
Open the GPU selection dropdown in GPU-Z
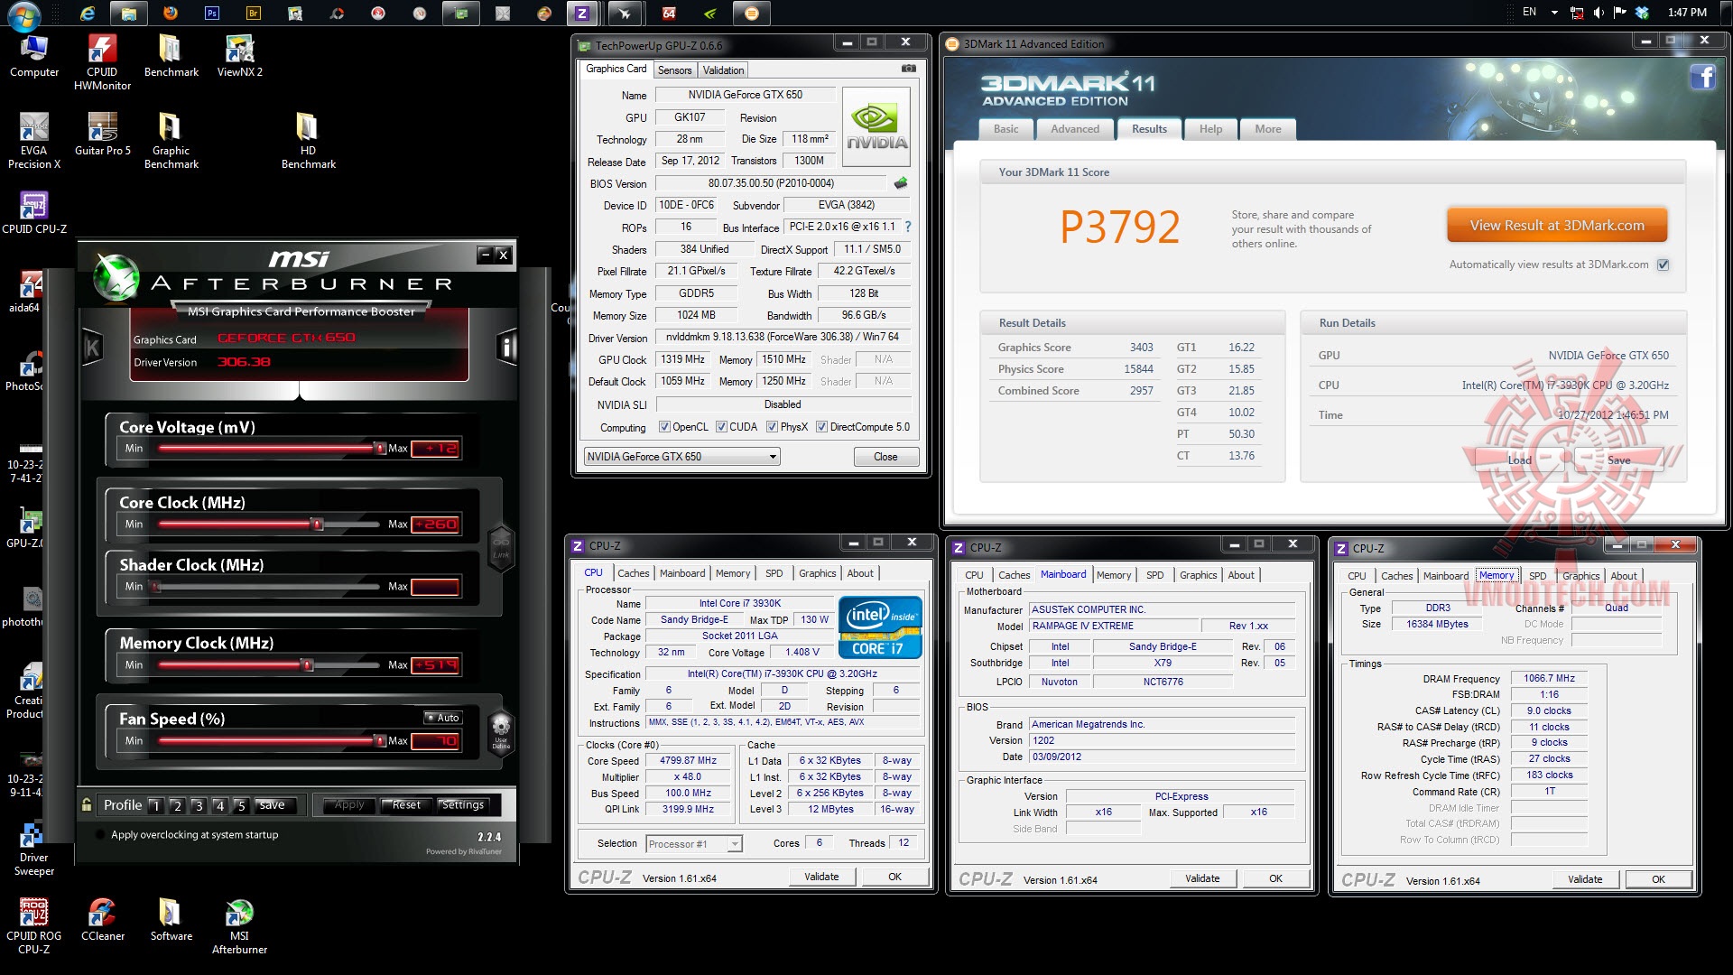773,457
